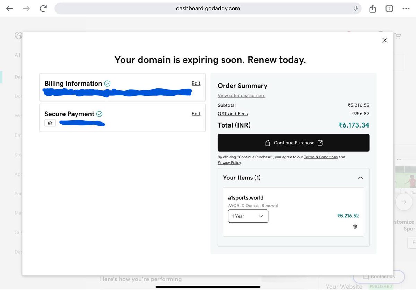
Task: Edit the Billing Information section
Action: pos(196,83)
